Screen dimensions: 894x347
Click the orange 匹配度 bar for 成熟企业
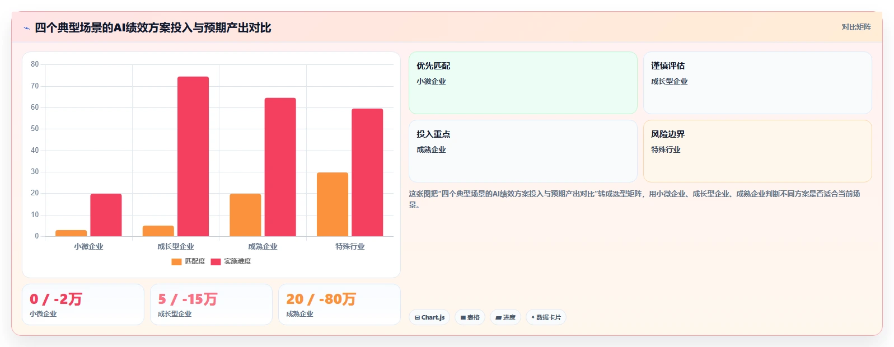click(245, 215)
